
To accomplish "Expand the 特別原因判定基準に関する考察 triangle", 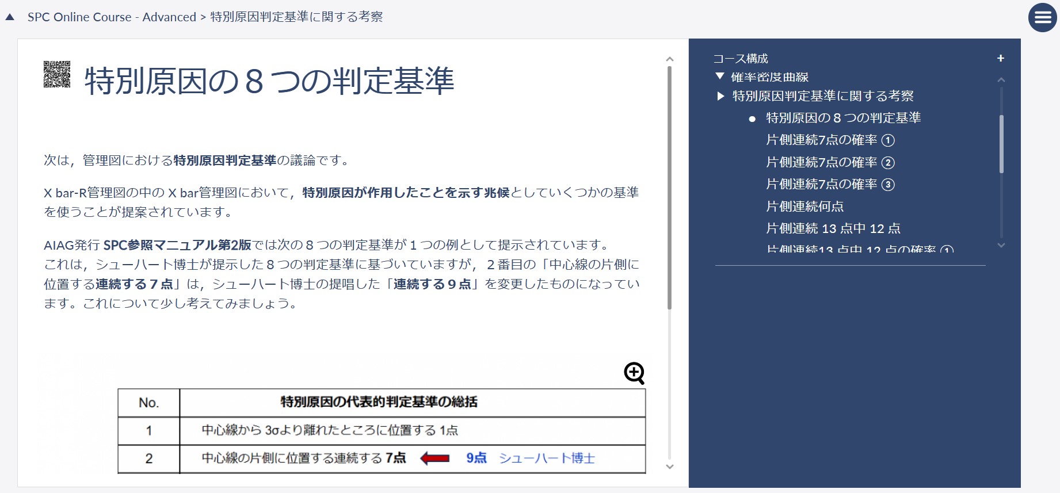I will 720,96.
